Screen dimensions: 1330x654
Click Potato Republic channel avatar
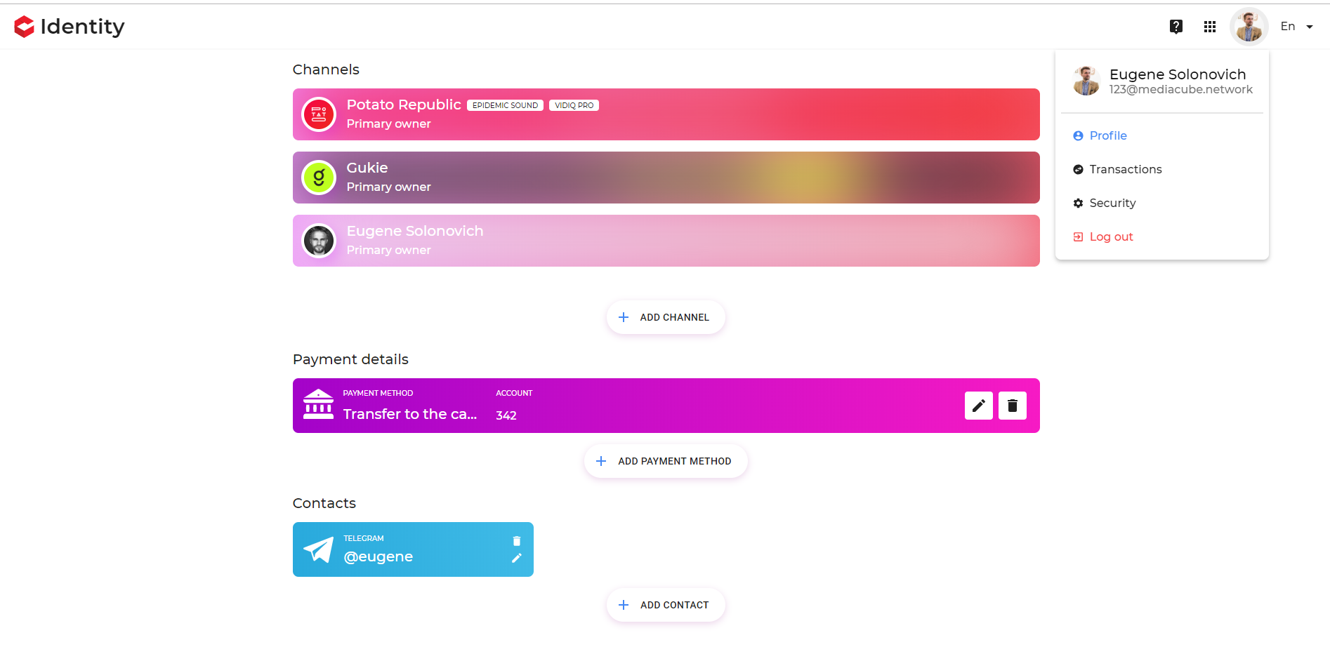coord(319,114)
